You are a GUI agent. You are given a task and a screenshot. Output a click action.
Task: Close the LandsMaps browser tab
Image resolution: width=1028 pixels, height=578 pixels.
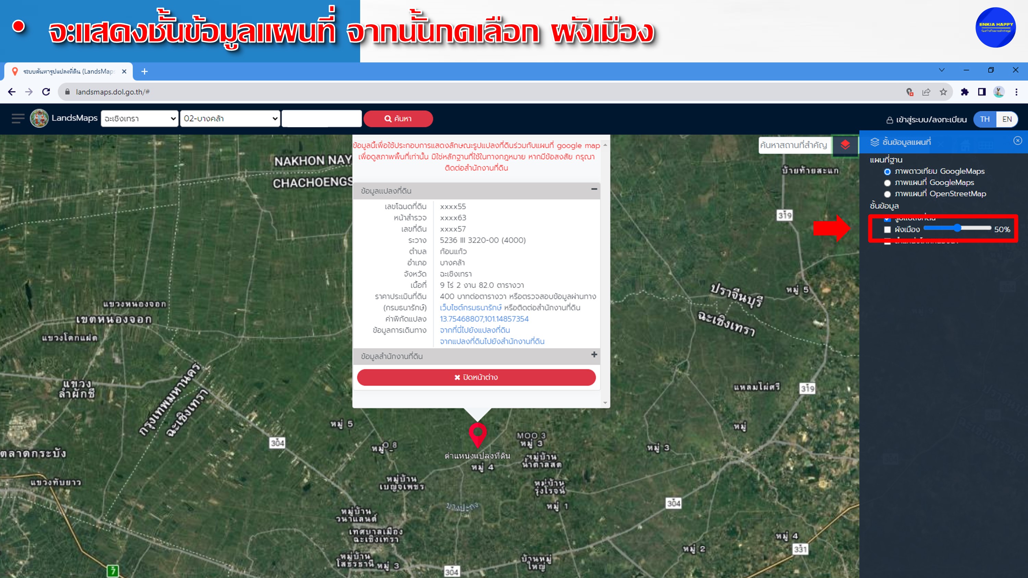point(124,72)
